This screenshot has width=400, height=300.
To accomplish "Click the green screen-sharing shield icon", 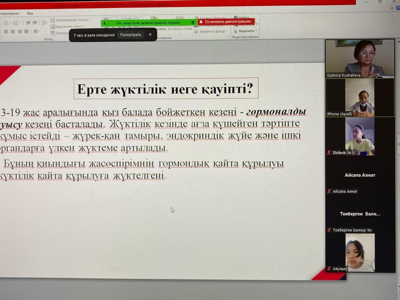I will pyautogui.click(x=193, y=22).
